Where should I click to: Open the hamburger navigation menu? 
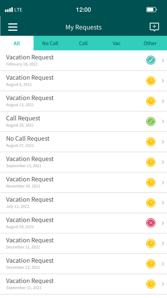pos(13,27)
